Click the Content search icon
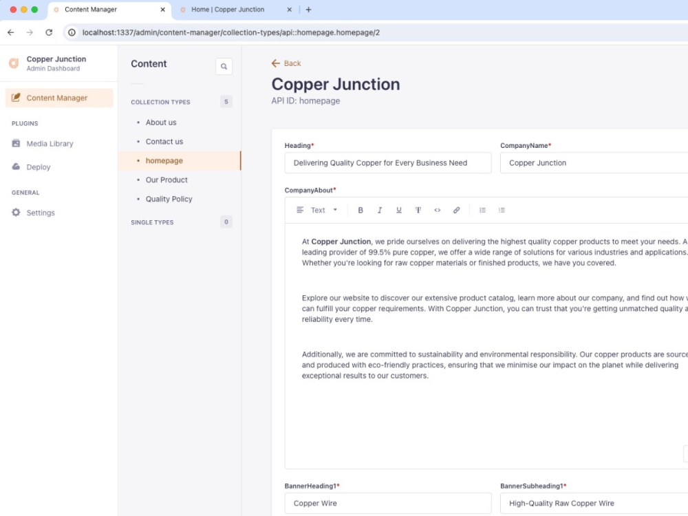The image size is (688, 516). (224, 67)
